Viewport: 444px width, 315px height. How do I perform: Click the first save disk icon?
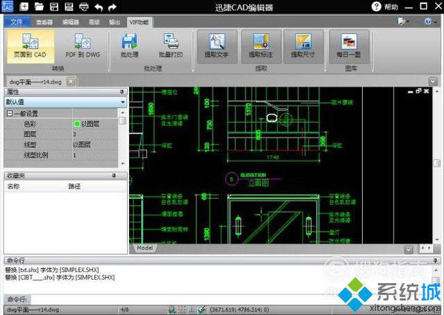54,6
